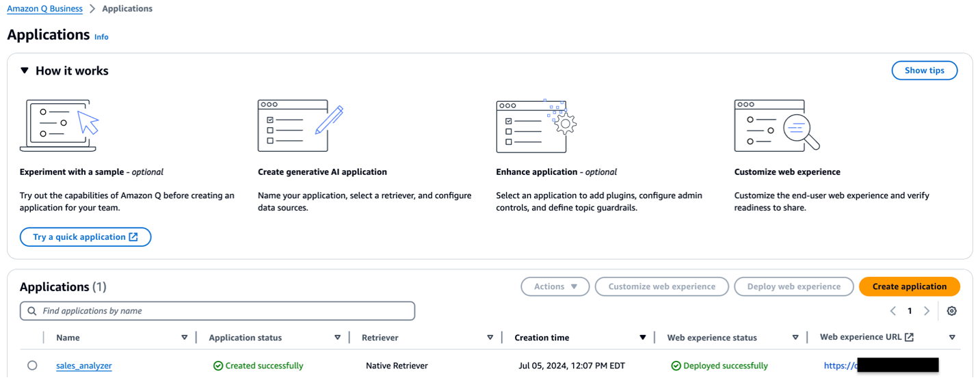This screenshot has width=978, height=380.
Task: Click Try a quick application button
Action: pyautogui.click(x=85, y=237)
